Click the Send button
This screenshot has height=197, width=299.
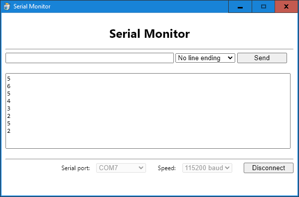[x=262, y=58]
